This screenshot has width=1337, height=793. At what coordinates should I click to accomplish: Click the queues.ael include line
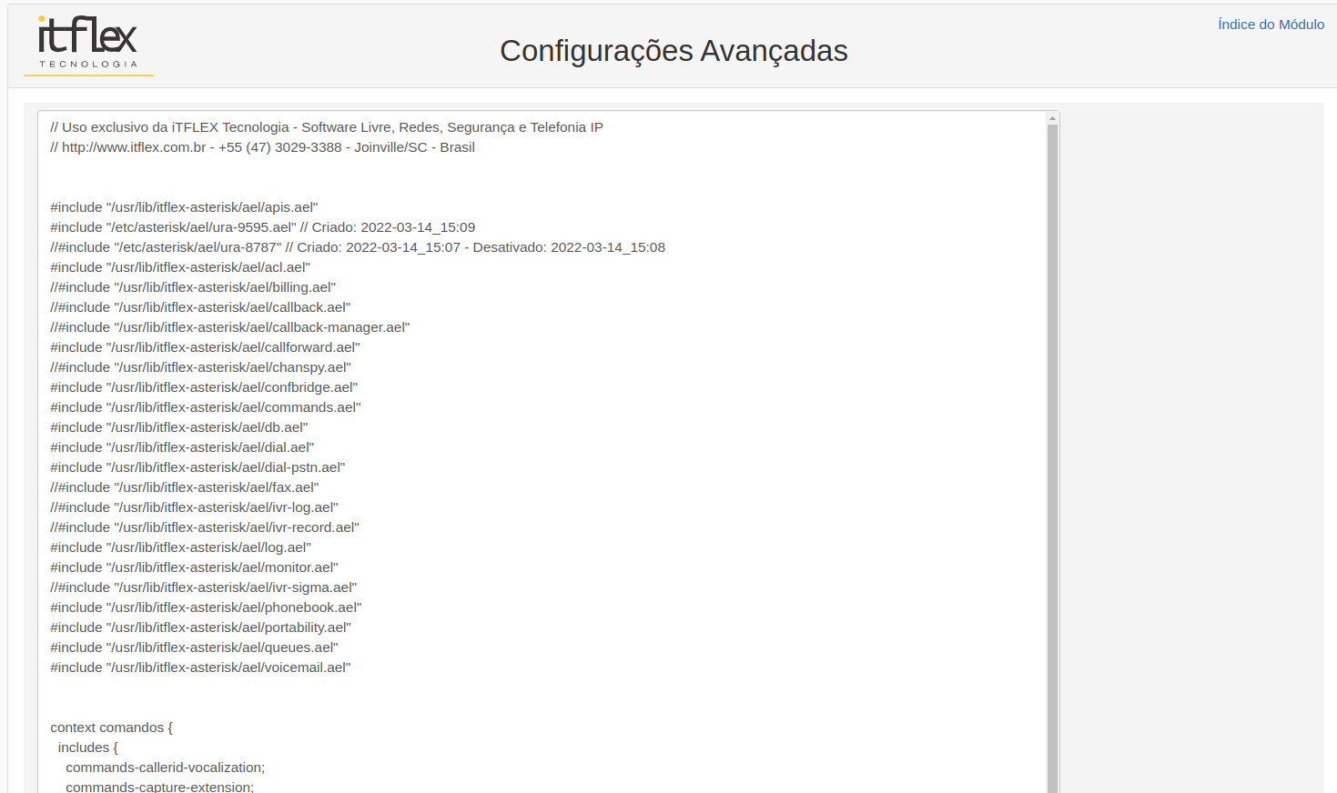click(194, 647)
